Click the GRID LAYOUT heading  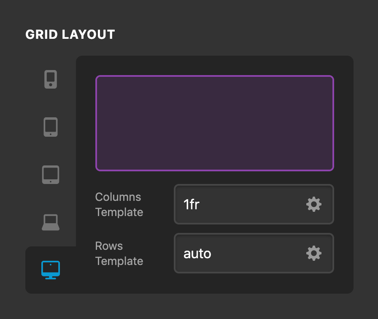[70, 34]
